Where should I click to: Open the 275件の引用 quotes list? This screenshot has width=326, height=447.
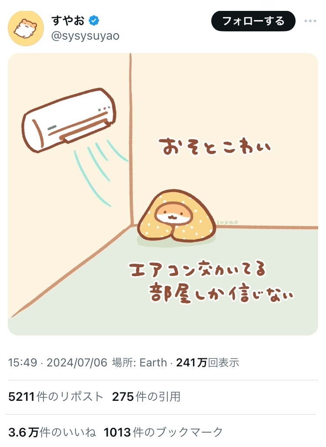point(146,396)
